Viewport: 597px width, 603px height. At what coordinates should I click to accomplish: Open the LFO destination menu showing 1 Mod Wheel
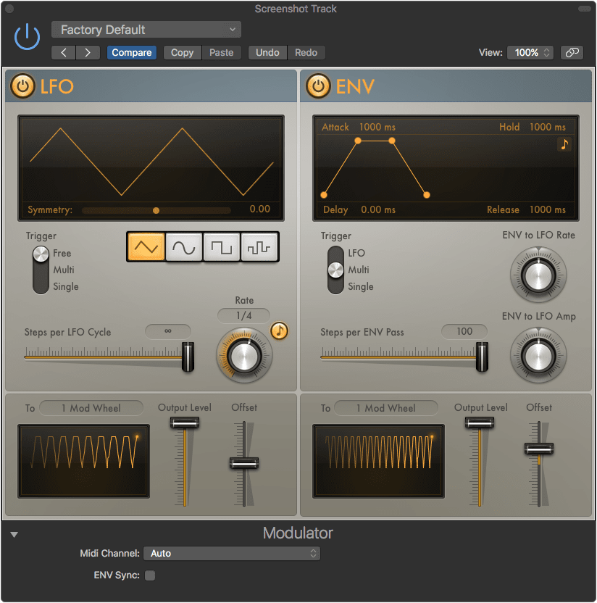coord(91,407)
